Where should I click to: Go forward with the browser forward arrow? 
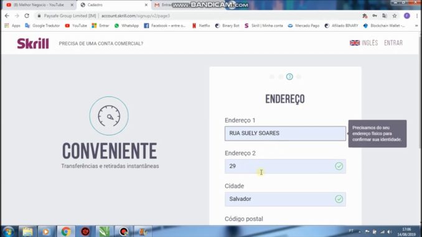17,16
